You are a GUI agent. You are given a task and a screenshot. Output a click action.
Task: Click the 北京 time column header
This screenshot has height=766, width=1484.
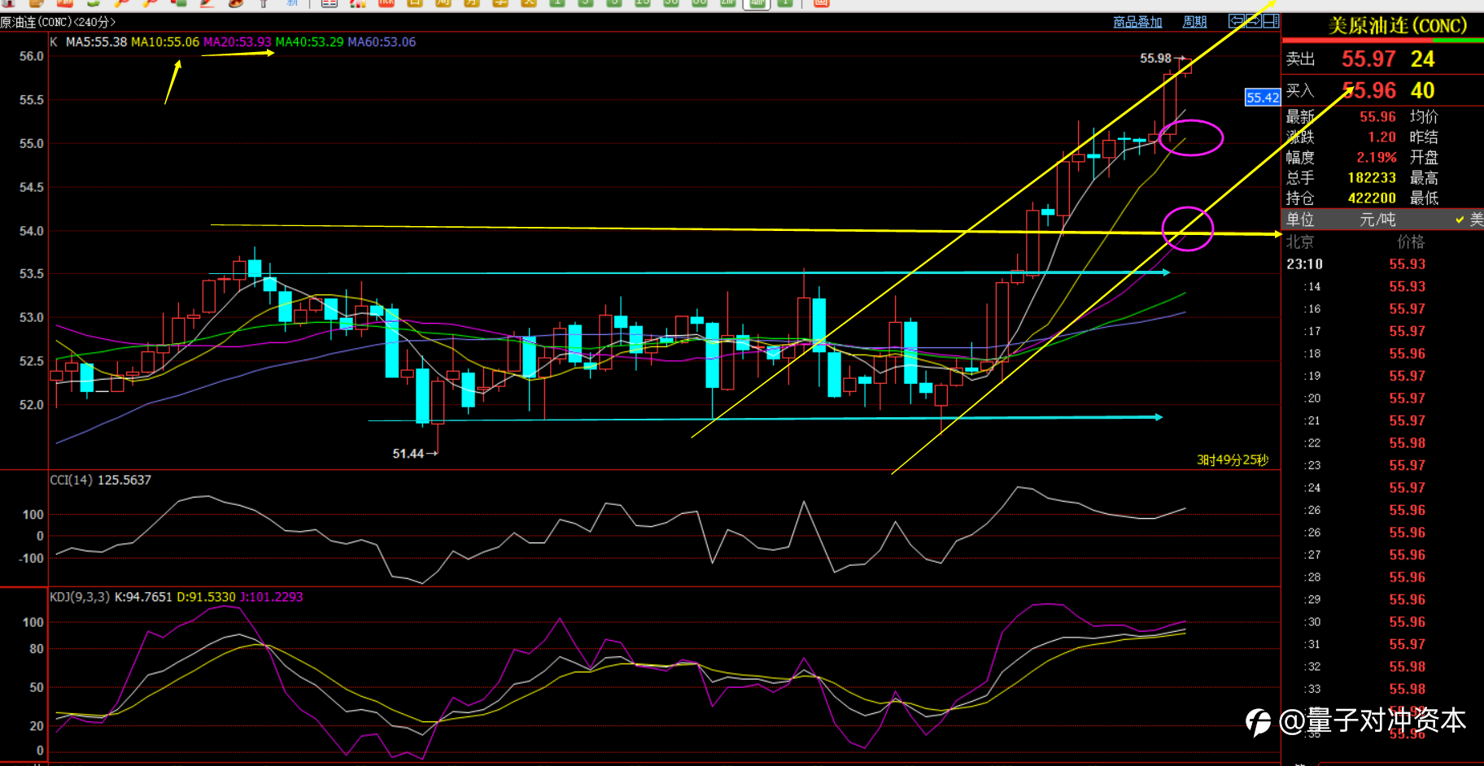coord(1299,242)
